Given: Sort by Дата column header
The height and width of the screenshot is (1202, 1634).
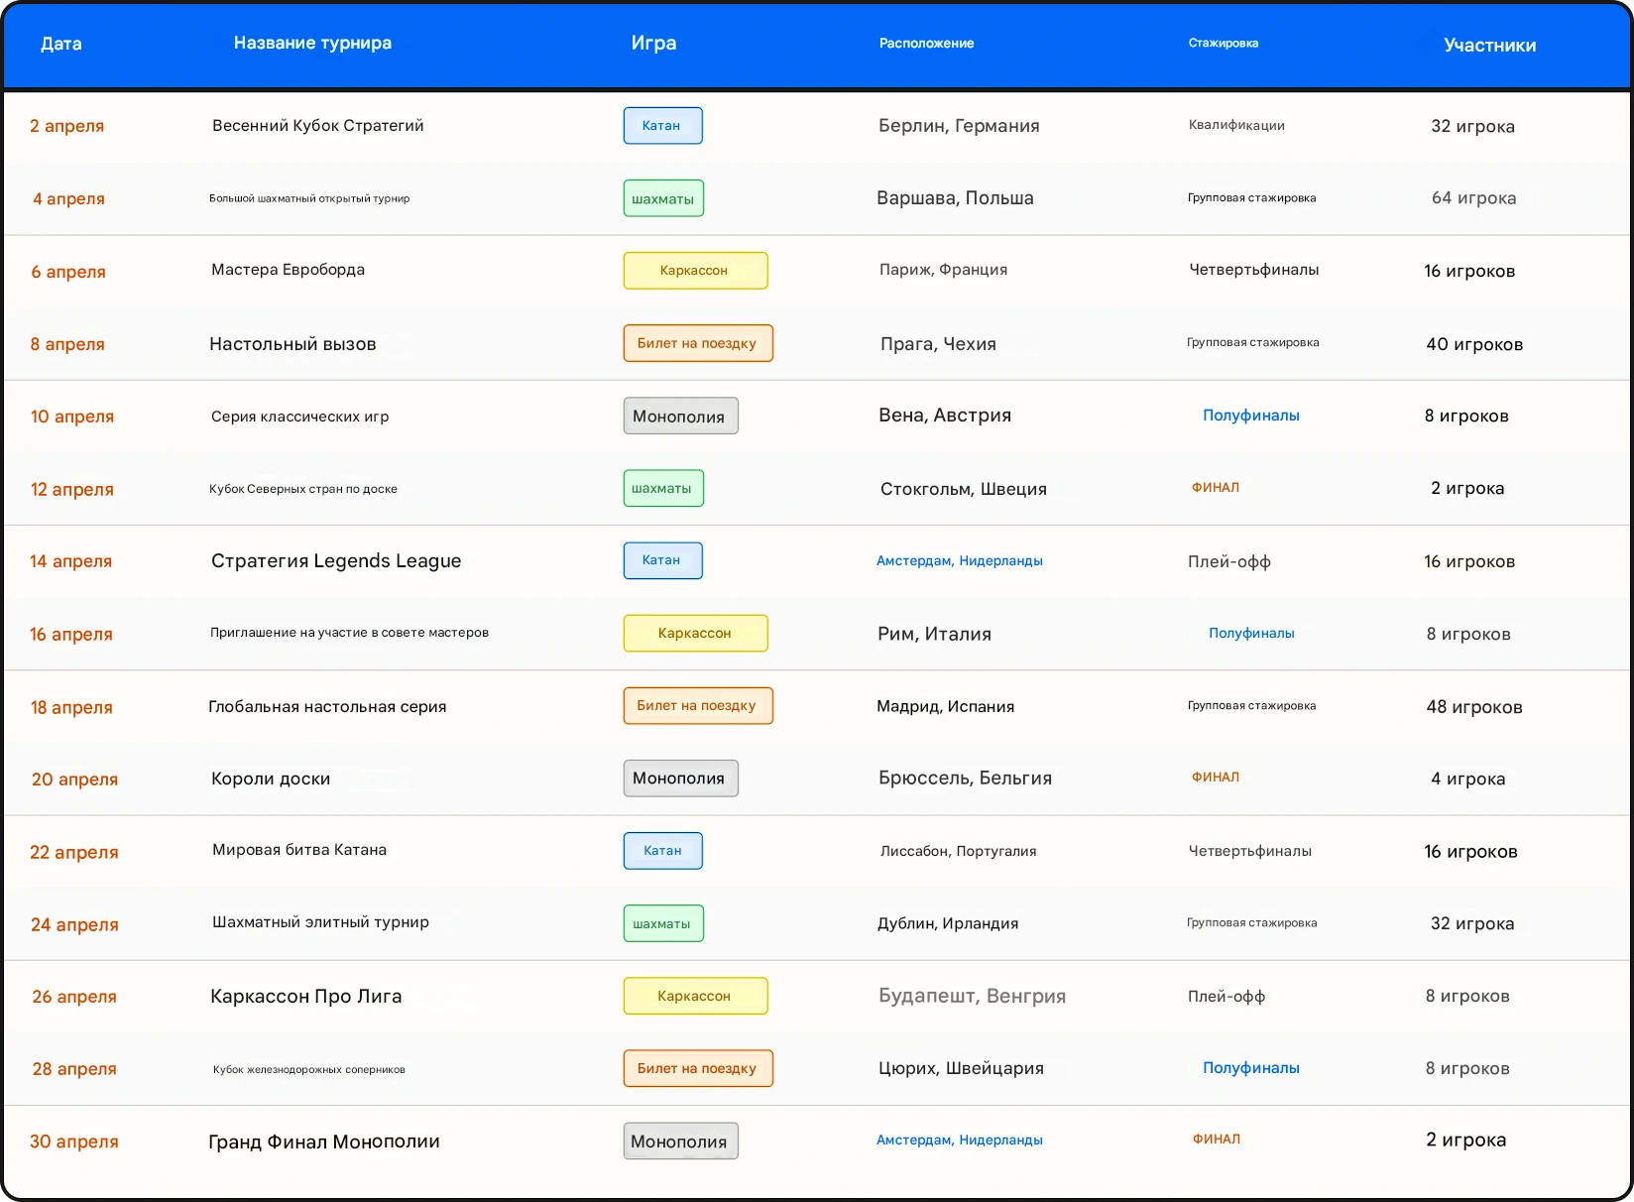Looking at the screenshot, I should pyautogui.click(x=61, y=44).
